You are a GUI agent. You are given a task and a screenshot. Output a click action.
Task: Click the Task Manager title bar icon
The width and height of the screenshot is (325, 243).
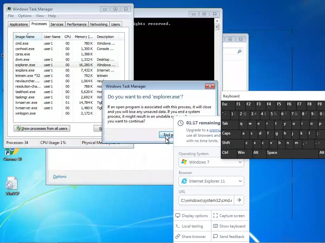[9, 9]
